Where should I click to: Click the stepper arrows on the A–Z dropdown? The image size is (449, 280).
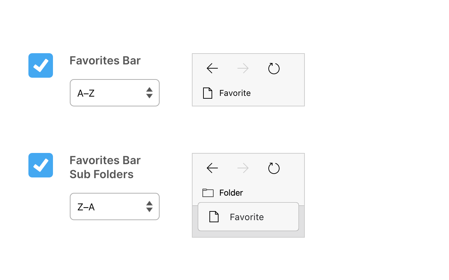click(x=149, y=93)
